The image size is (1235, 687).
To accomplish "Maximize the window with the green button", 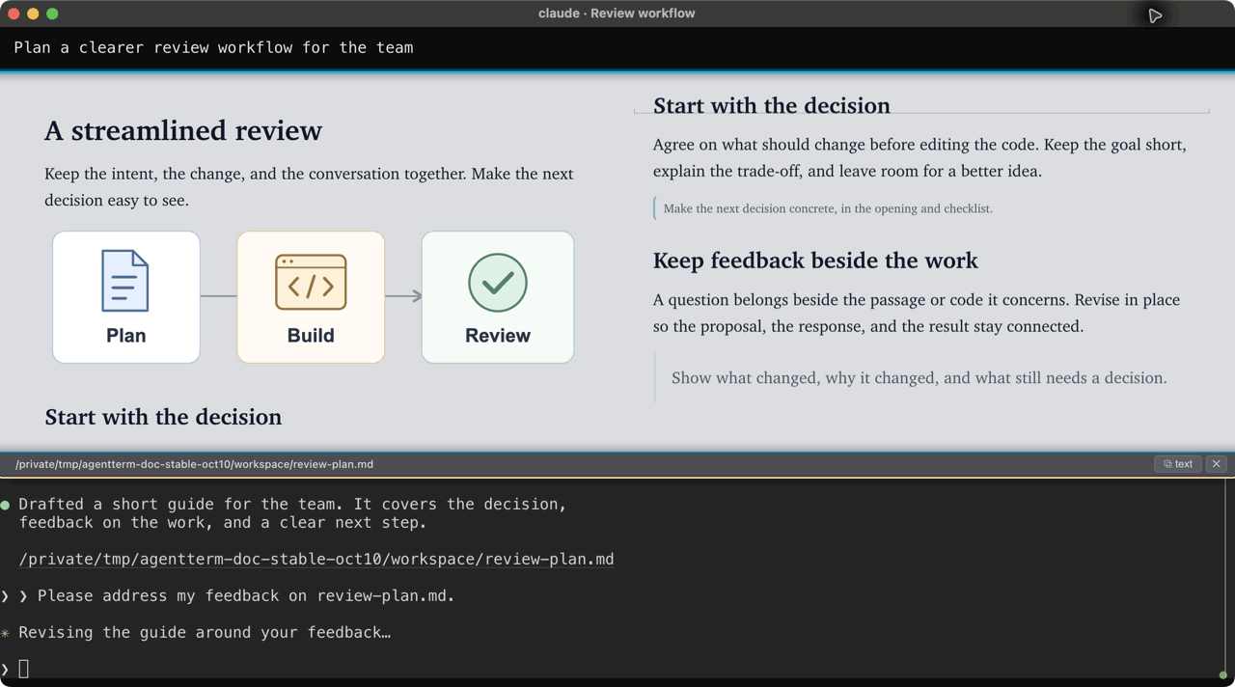I will (52, 14).
